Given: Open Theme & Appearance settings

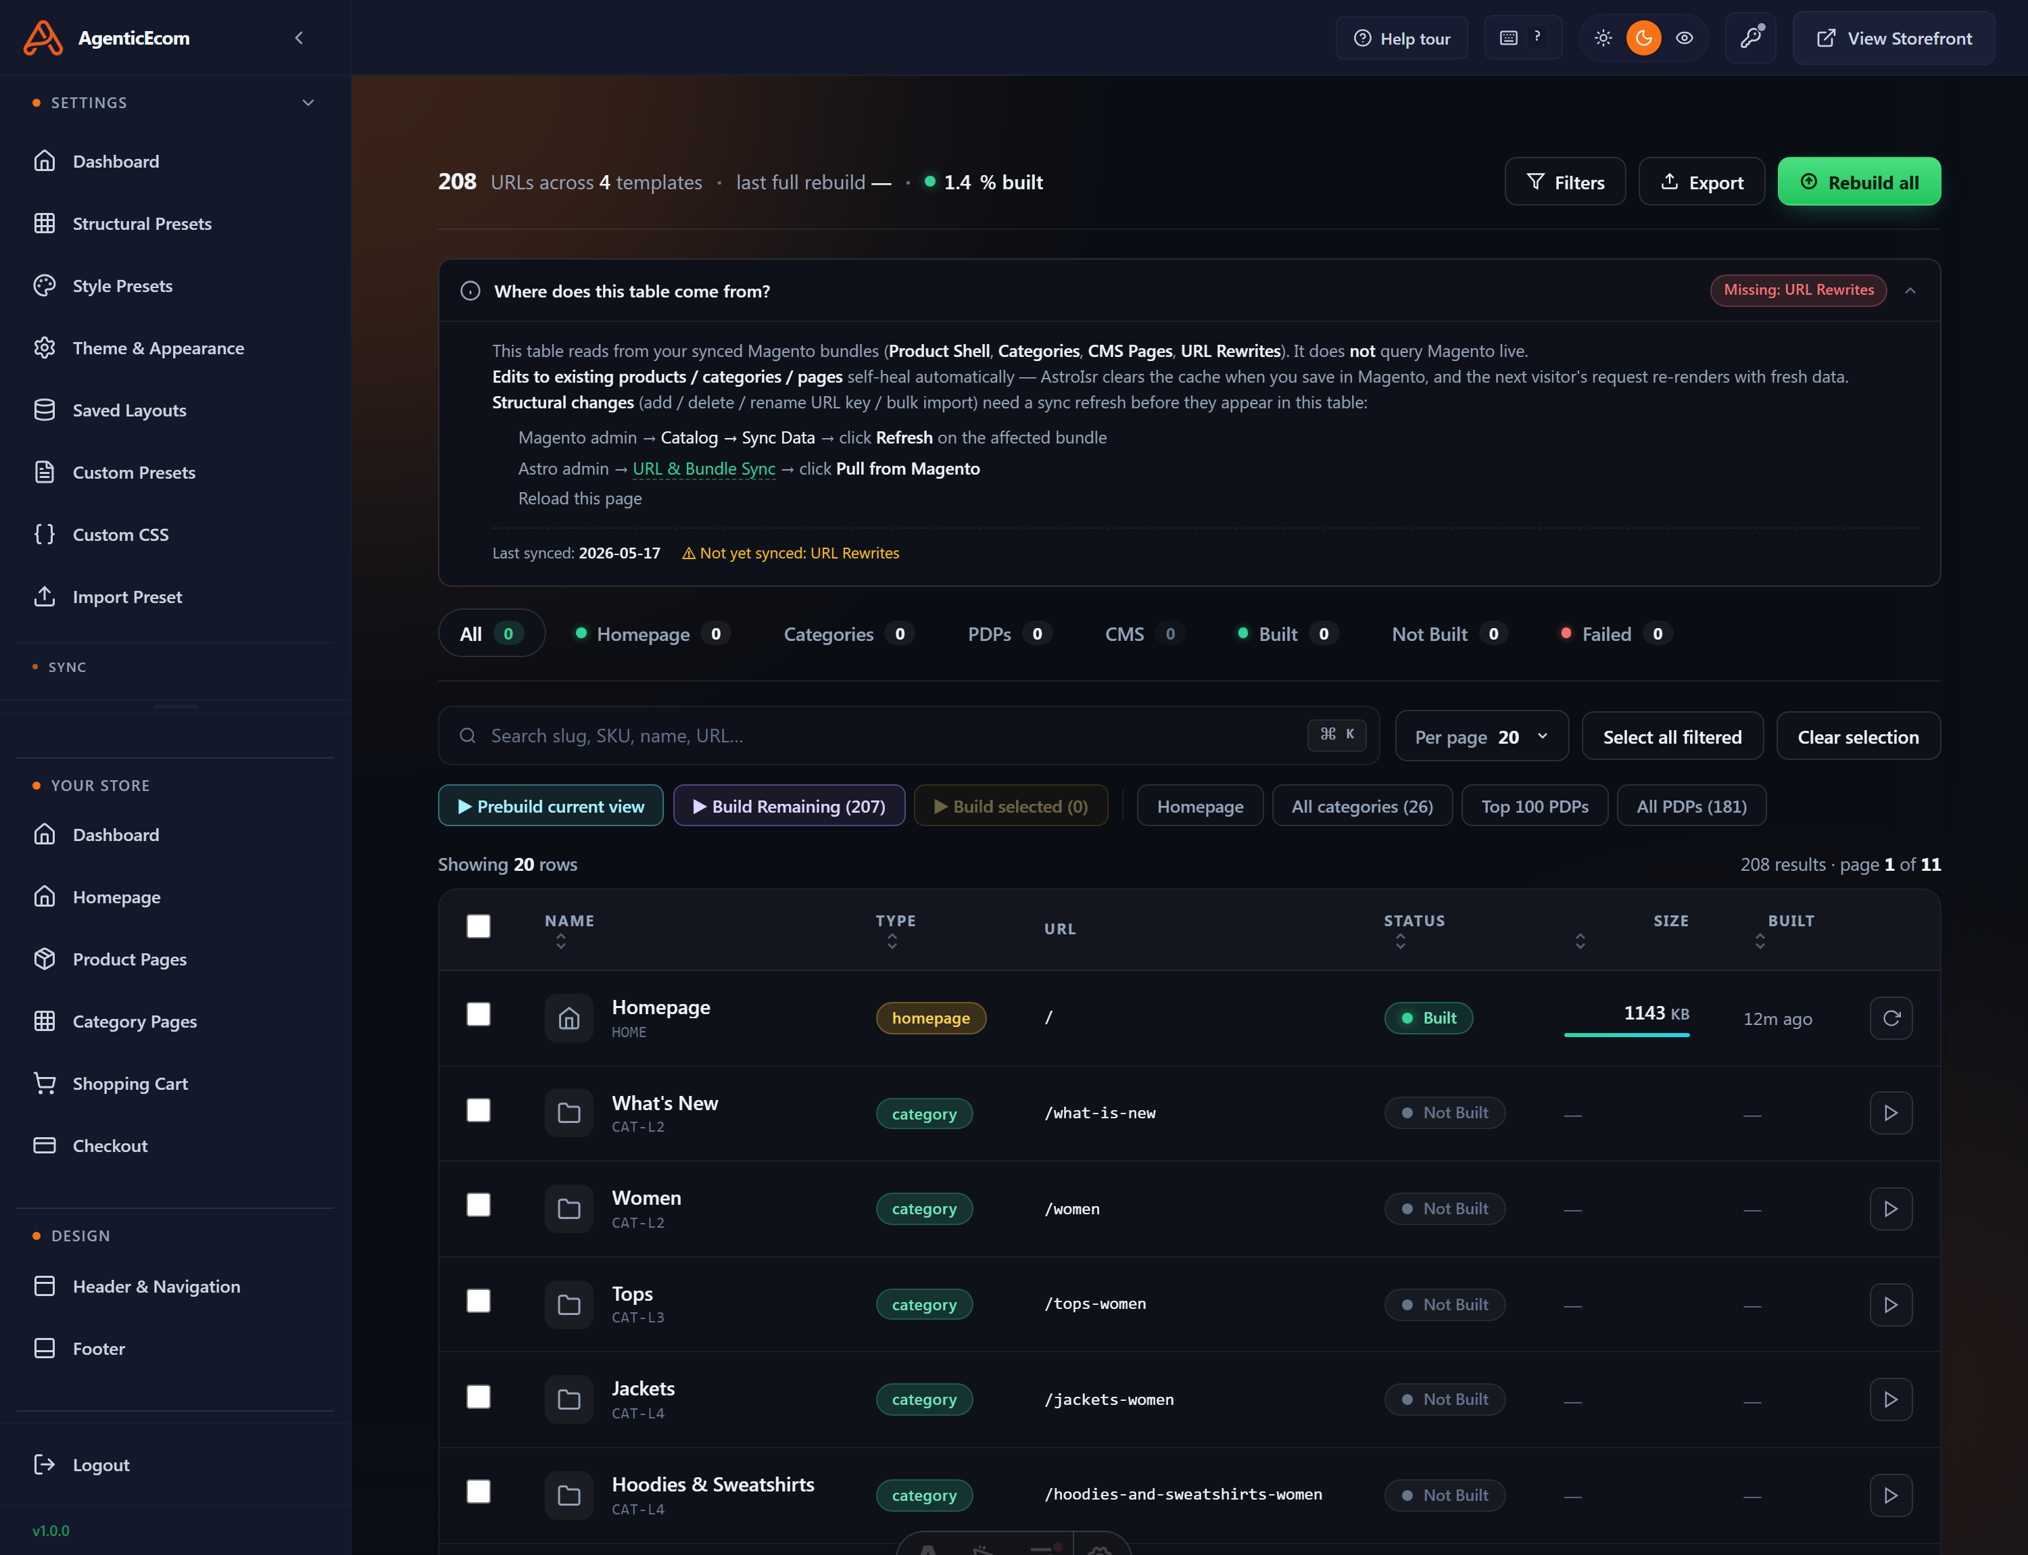Looking at the screenshot, I should point(175,348).
